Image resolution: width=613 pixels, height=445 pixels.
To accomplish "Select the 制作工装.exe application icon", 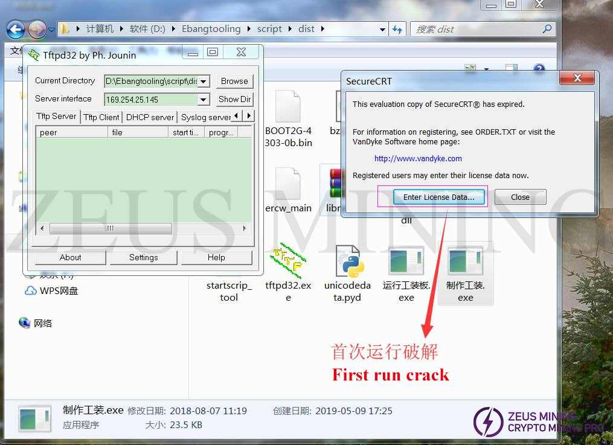I will tap(465, 261).
